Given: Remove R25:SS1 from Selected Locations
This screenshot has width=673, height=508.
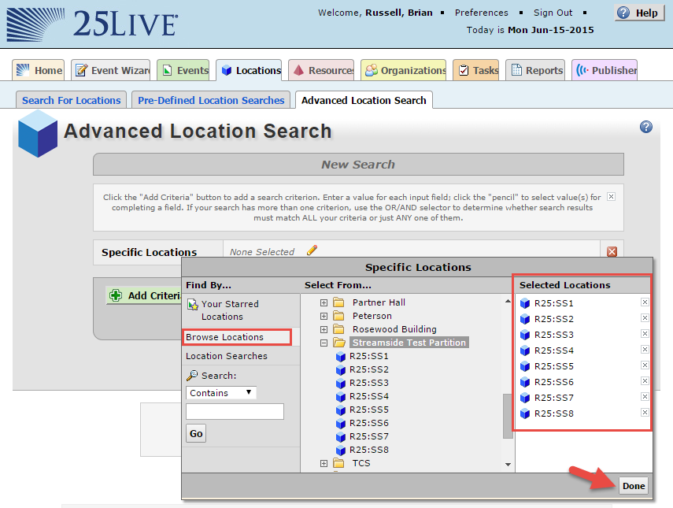Looking at the screenshot, I should coord(645,302).
